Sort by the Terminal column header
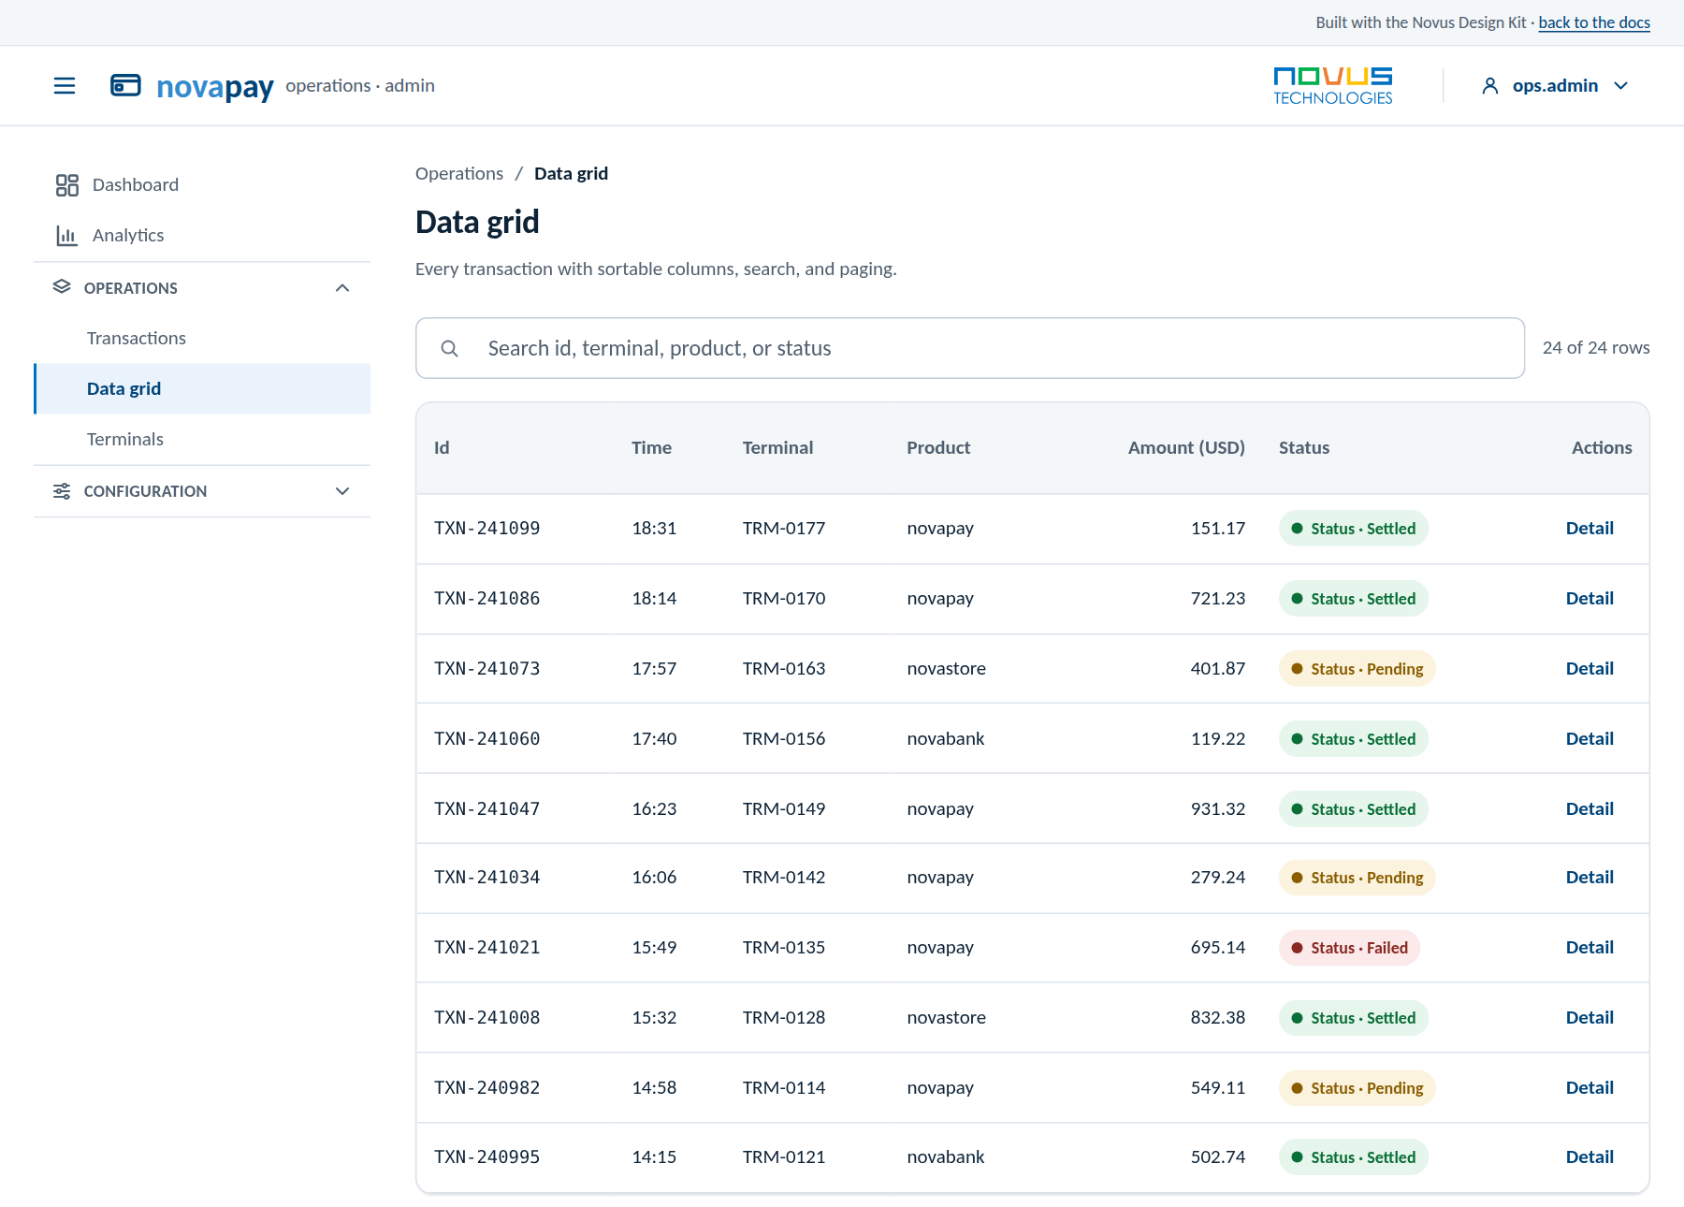Viewport: 1684px width, 1207px height. coord(777,448)
